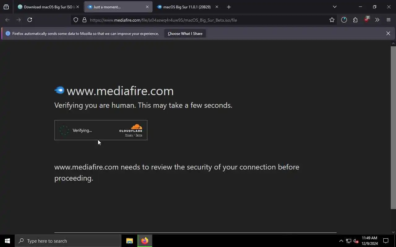Open the Windows Start menu
Image resolution: width=396 pixels, height=247 pixels.
coord(7,241)
